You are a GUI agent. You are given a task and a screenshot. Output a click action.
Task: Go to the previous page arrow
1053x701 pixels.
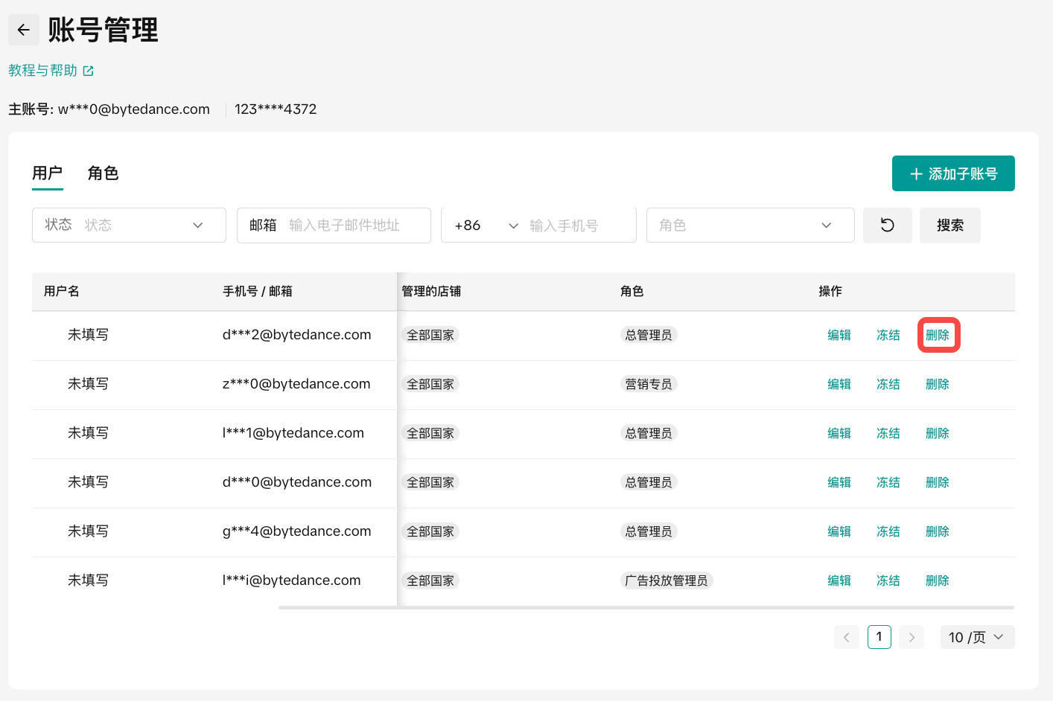point(846,637)
